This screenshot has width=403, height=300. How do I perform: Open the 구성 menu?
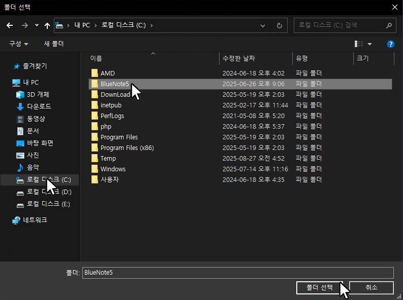pos(18,44)
